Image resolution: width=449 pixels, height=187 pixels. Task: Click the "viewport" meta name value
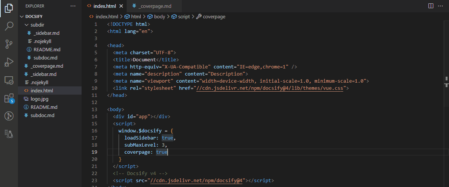160,81
